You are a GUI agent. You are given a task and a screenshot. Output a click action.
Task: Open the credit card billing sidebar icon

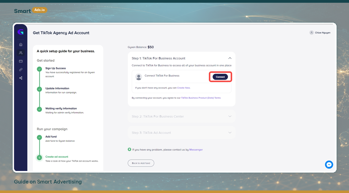click(21, 61)
